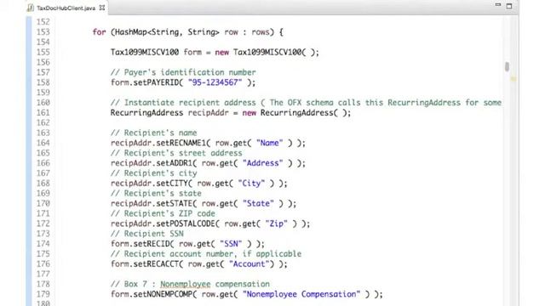Select the TaxDocHubClient.java editor tab
The width and height of the screenshot is (545, 306).
coord(66,8)
